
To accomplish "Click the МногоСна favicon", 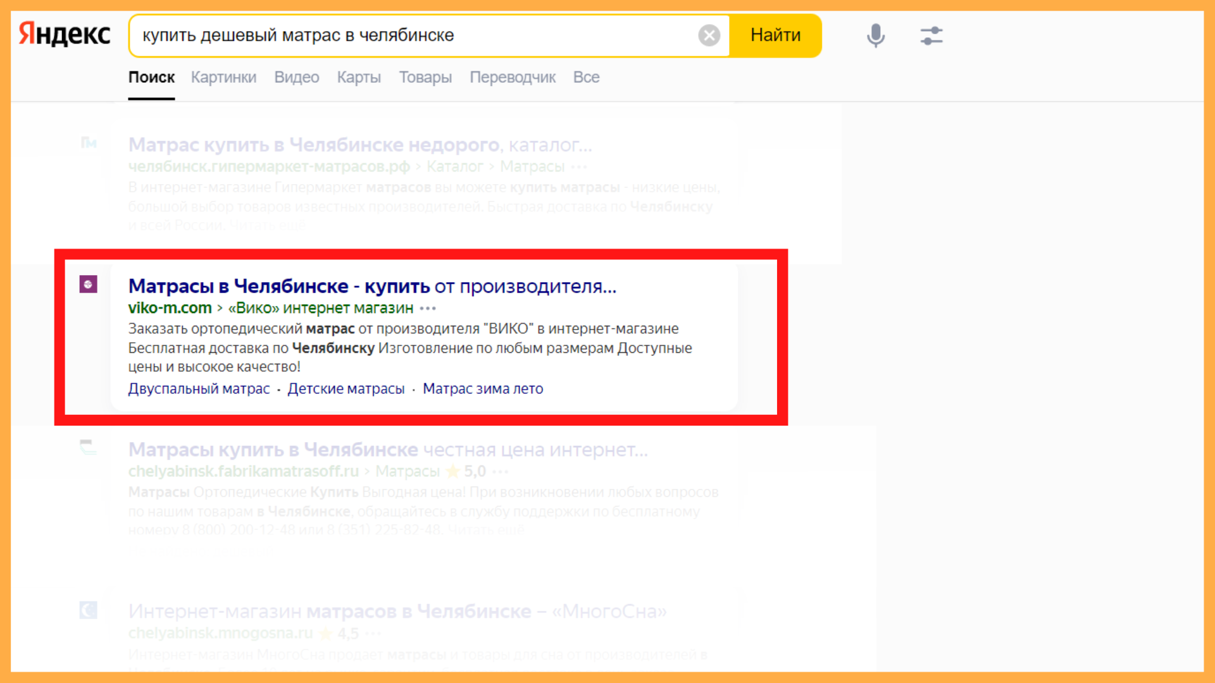I will click(88, 610).
